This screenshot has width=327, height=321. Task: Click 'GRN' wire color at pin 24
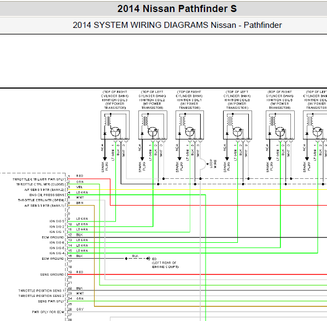(80, 299)
